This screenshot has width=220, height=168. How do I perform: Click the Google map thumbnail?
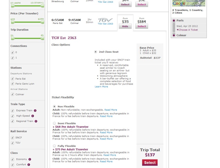click(x=189, y=3)
